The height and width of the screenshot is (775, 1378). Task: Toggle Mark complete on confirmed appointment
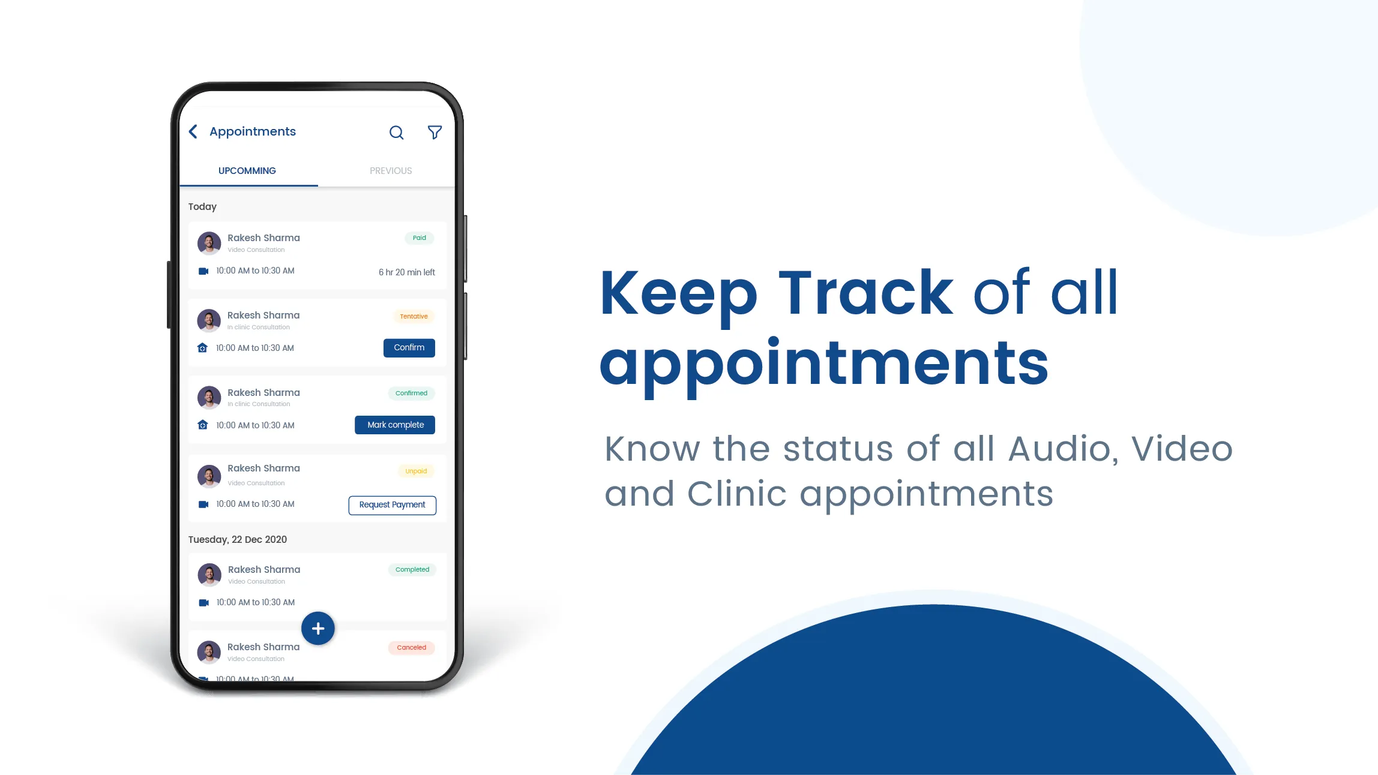[x=394, y=424]
